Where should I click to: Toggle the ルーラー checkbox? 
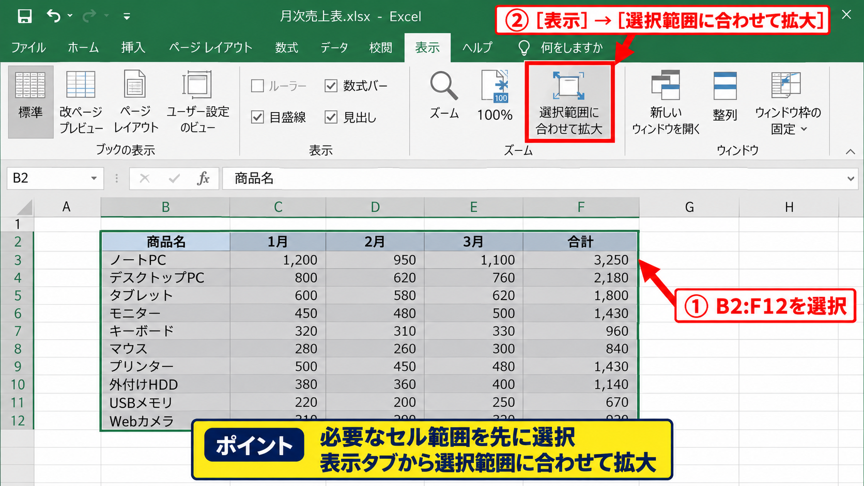point(257,86)
